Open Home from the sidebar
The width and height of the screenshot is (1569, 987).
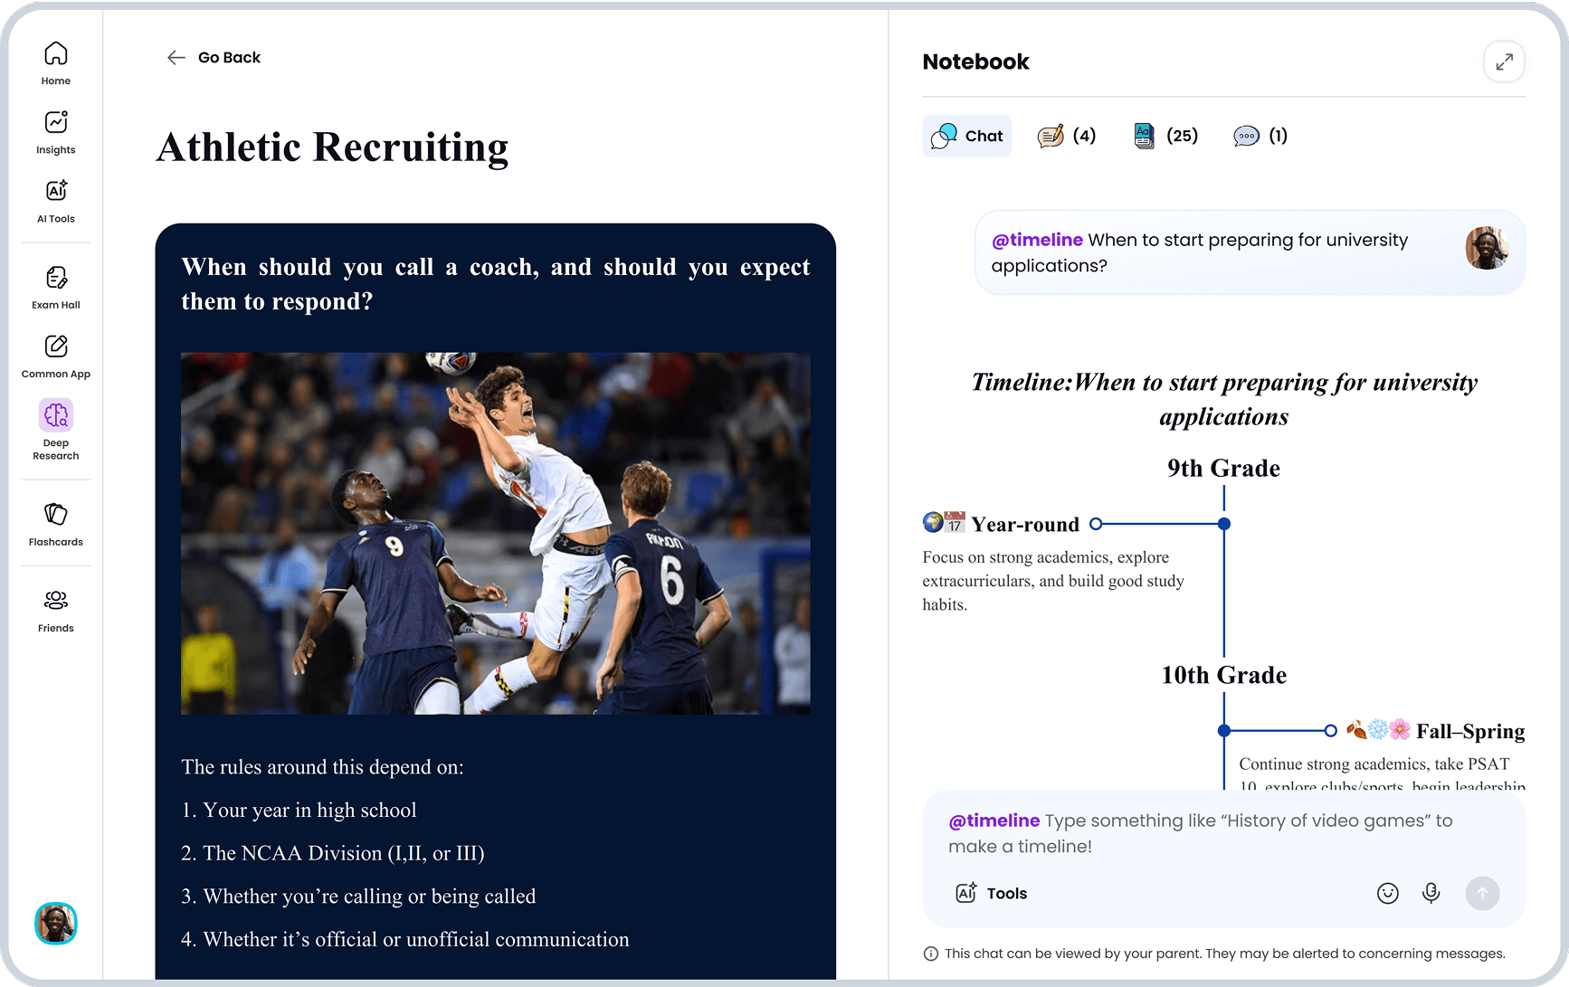[x=56, y=63]
